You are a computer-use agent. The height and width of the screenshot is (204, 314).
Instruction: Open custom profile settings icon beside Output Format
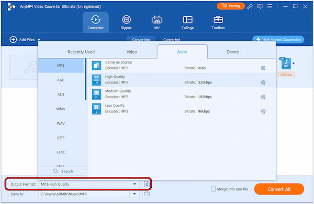tap(147, 184)
